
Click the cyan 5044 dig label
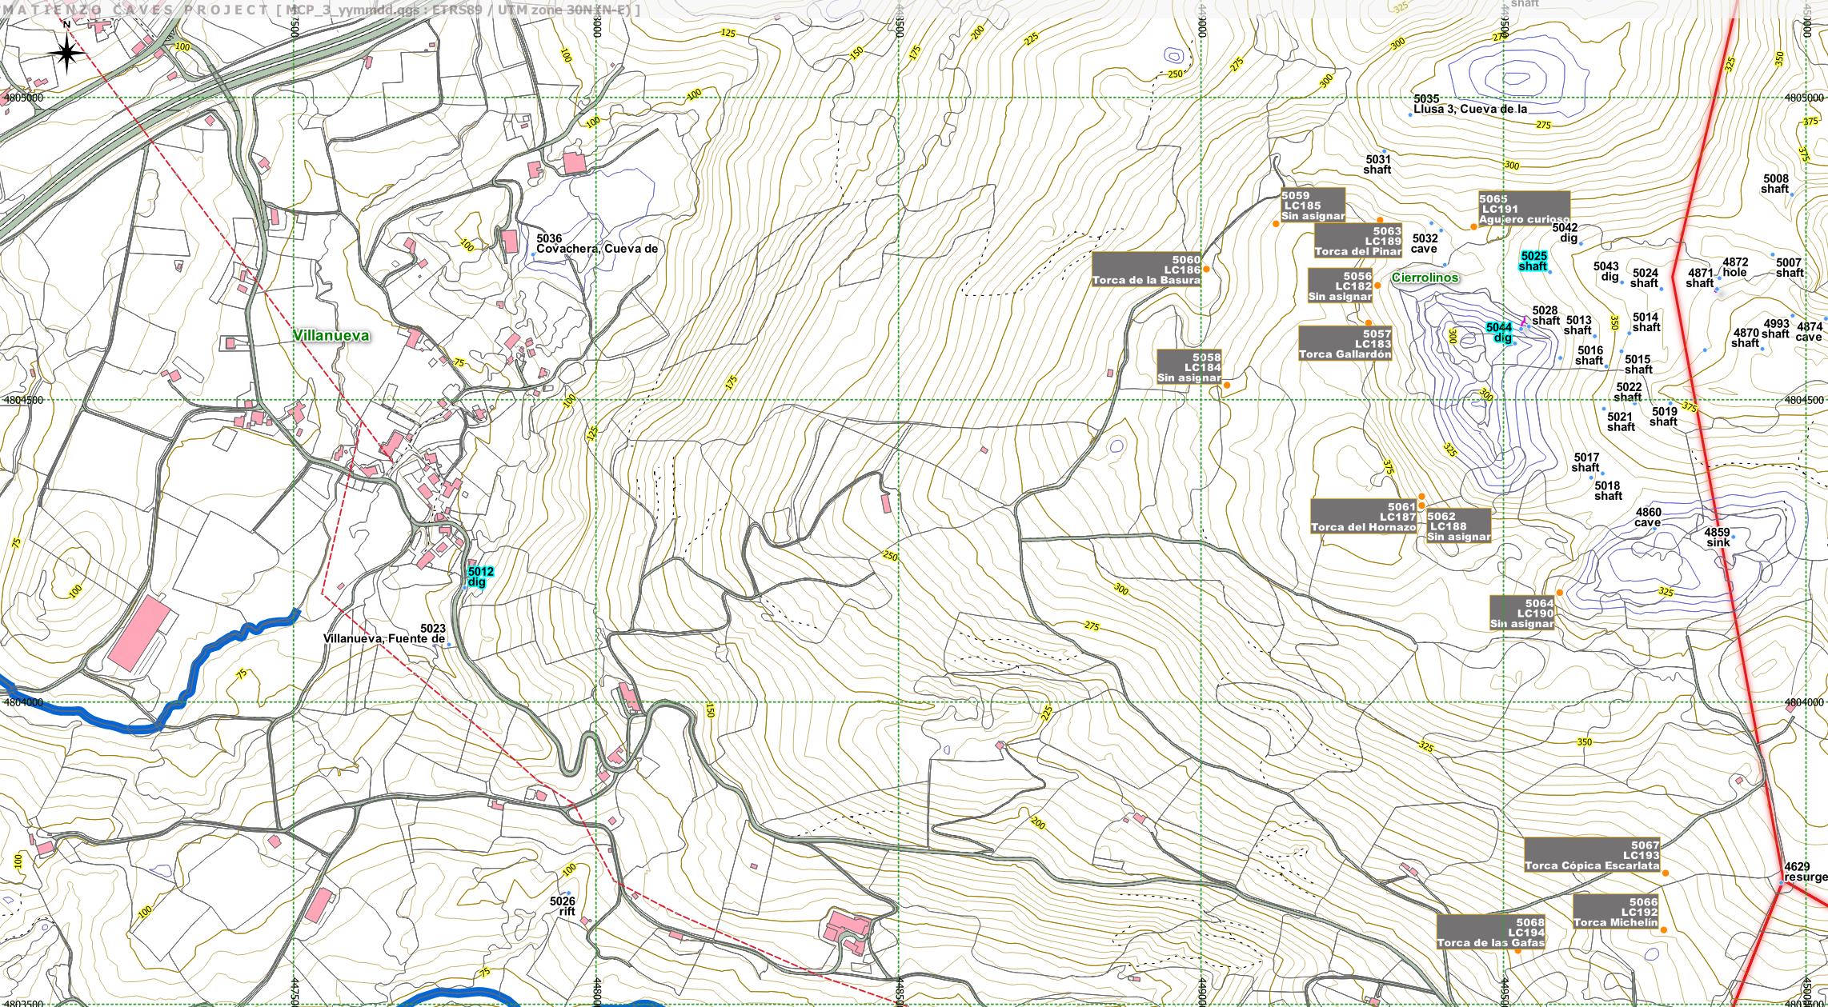[x=1500, y=332]
